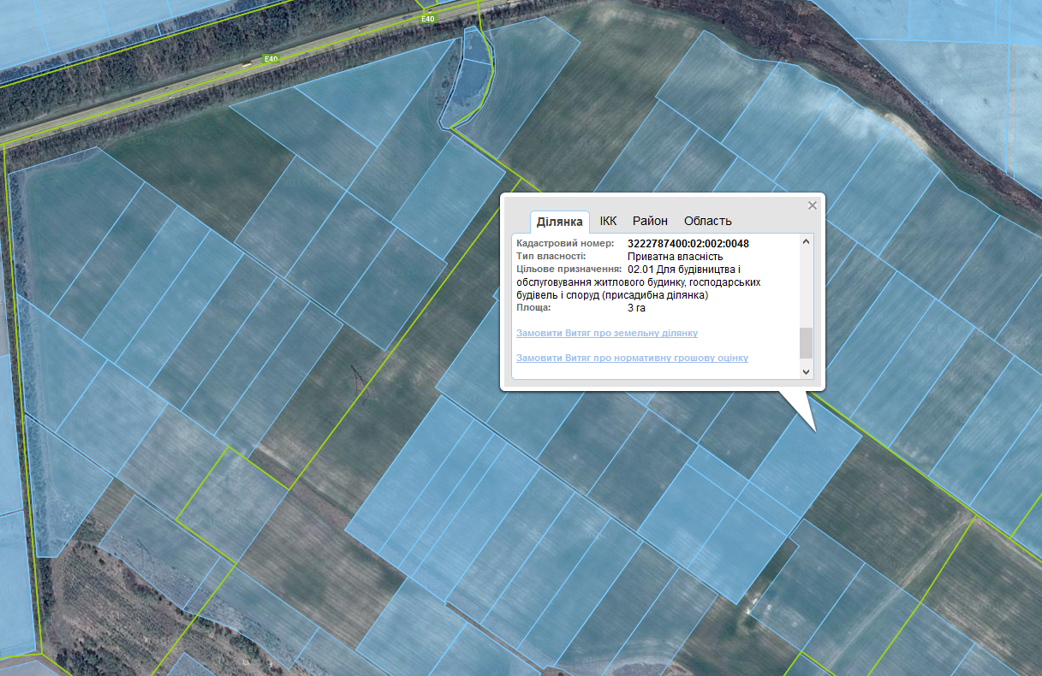This screenshot has width=1042, height=676.
Task: Select the Область tab
Action: 707,221
